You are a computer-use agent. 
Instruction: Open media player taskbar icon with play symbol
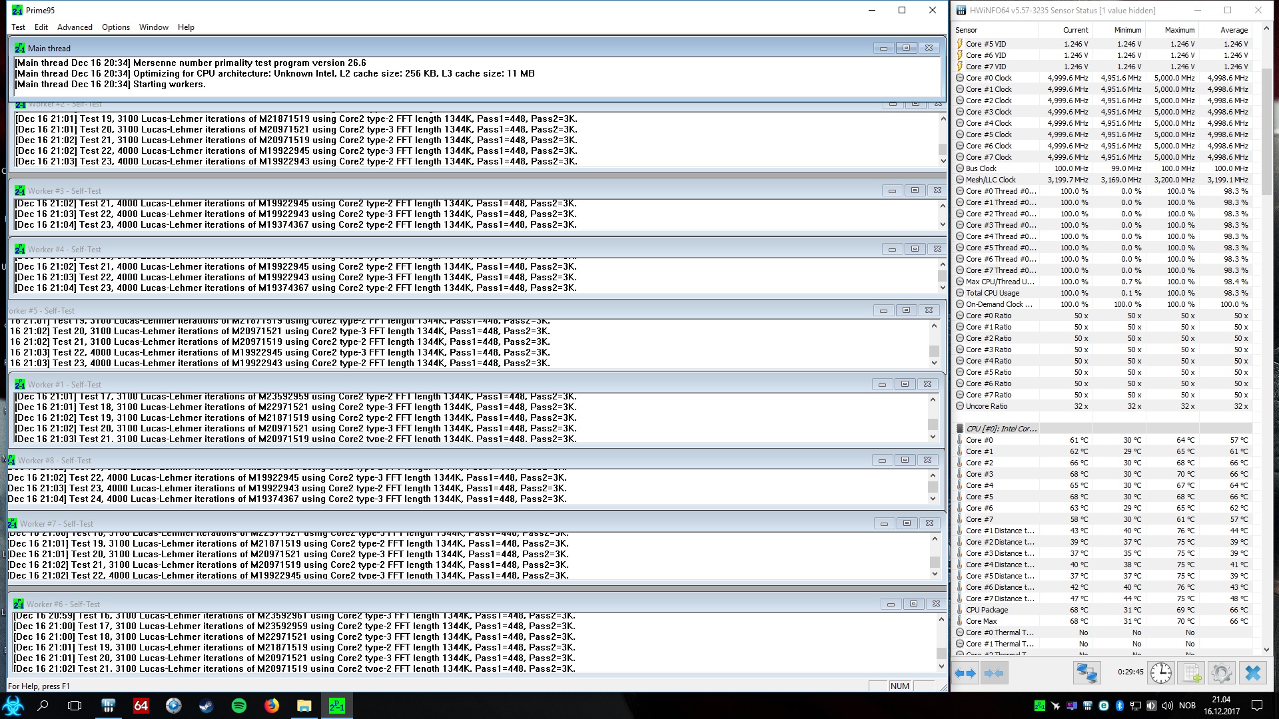coord(173,706)
